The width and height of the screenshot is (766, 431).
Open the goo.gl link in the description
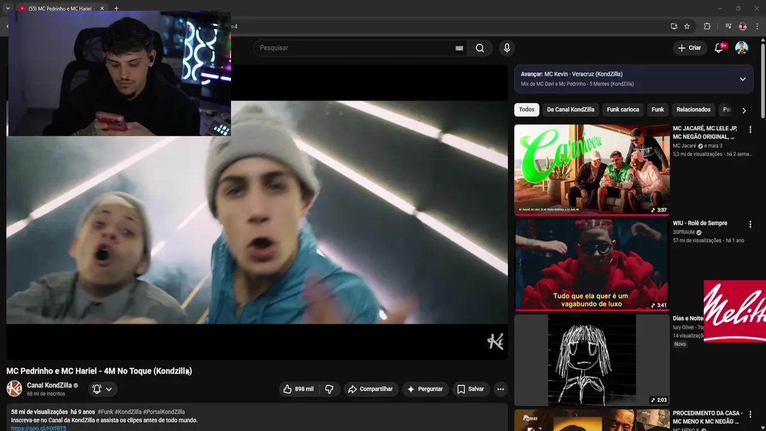(x=38, y=429)
